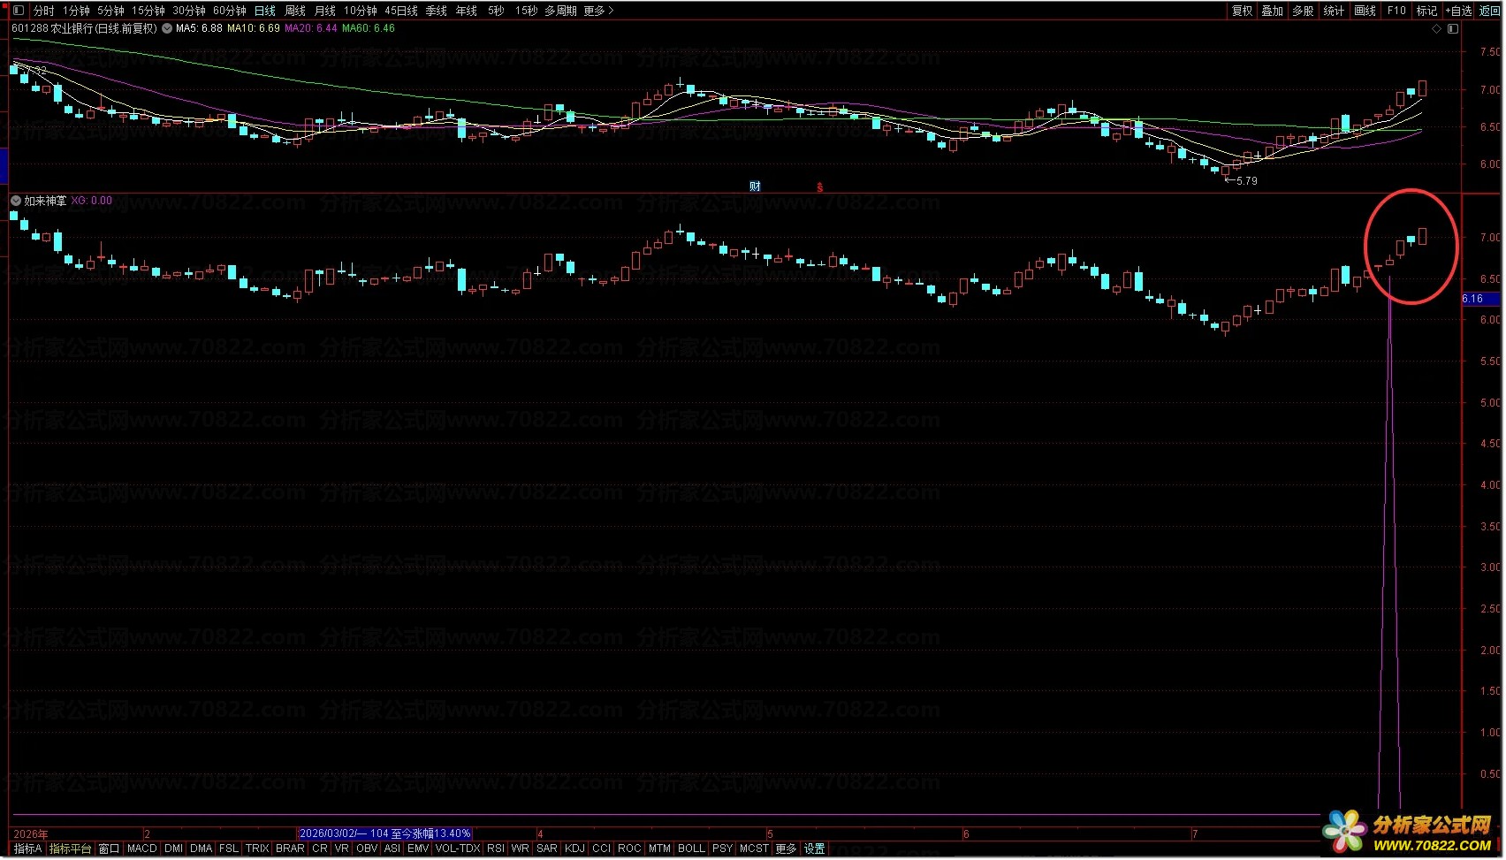Switch to 季线 quarterly chart
Viewport: 1506px width, 860px height.
point(436,11)
